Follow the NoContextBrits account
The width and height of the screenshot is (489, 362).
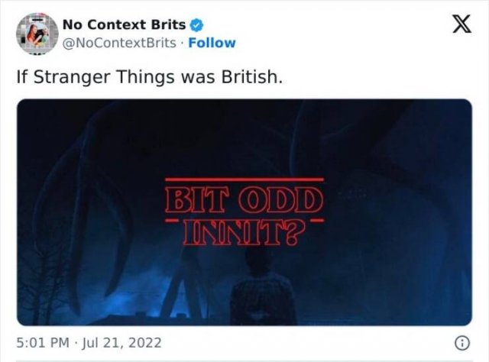[x=212, y=43]
